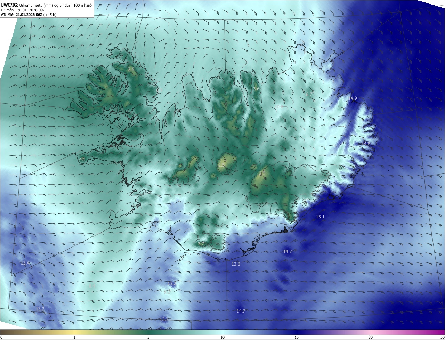This screenshot has height=340, width=445.
Task: Click the 13.4 value label over the ocean
Action: (25, 263)
